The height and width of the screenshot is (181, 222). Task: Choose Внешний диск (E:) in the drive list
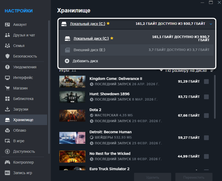137,50
